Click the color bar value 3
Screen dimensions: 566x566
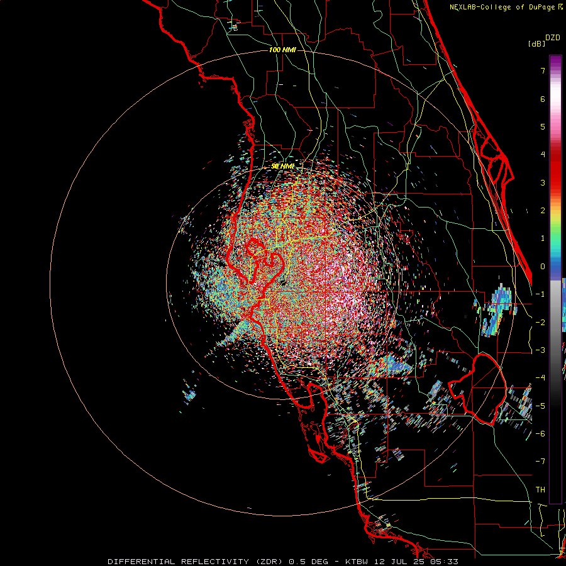[x=543, y=182]
